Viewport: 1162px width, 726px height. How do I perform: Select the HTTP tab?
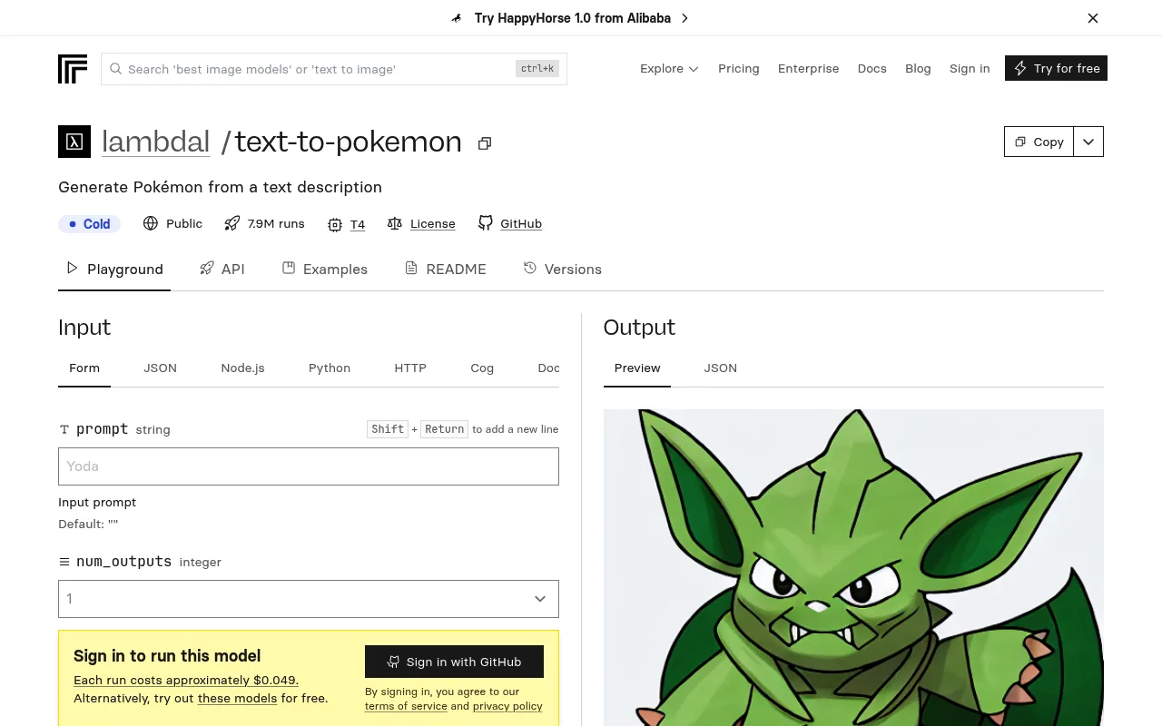410,368
